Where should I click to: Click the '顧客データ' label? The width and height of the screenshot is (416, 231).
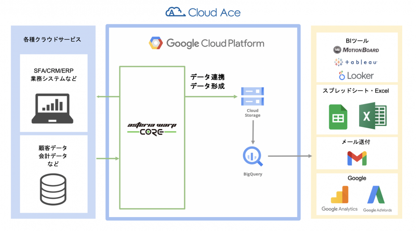53,148
